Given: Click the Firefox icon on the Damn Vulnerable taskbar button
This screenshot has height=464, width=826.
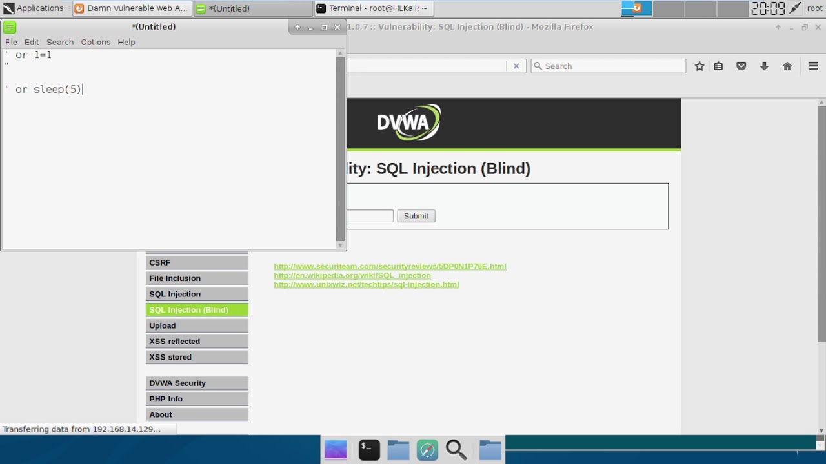Looking at the screenshot, I should pos(79,8).
